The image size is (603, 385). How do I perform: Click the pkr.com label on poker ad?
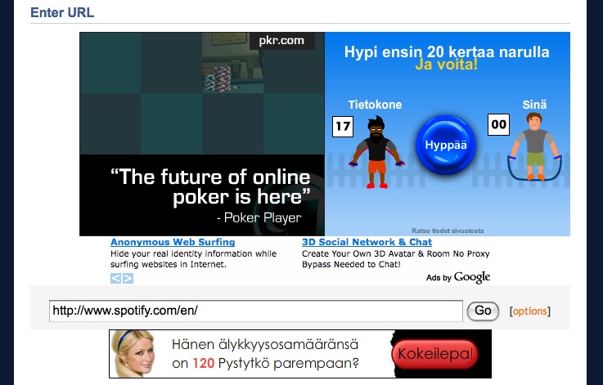[282, 41]
